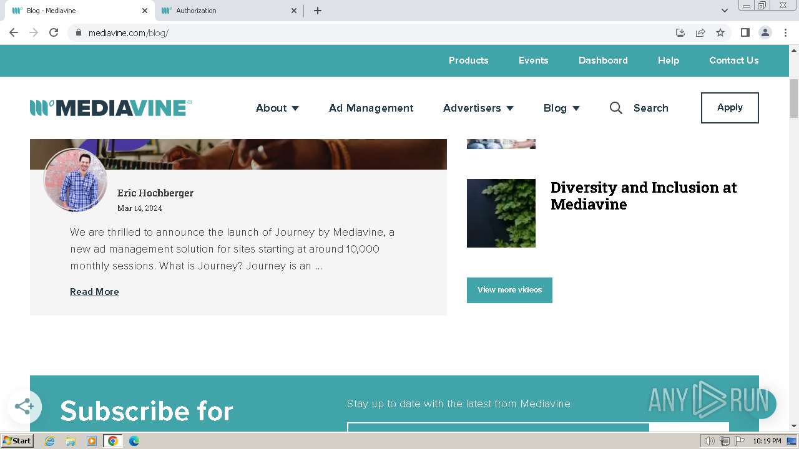Close the Blog - Mediavine tab
Viewport: 799px width, 449px height.
[x=145, y=11]
